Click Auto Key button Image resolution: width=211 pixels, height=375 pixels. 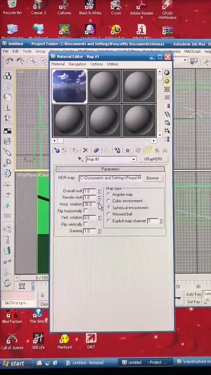tap(193, 294)
